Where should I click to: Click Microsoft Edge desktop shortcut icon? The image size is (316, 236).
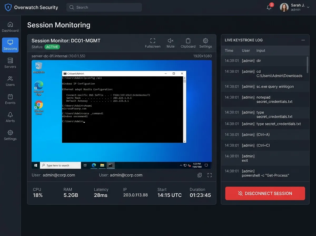click(x=39, y=88)
